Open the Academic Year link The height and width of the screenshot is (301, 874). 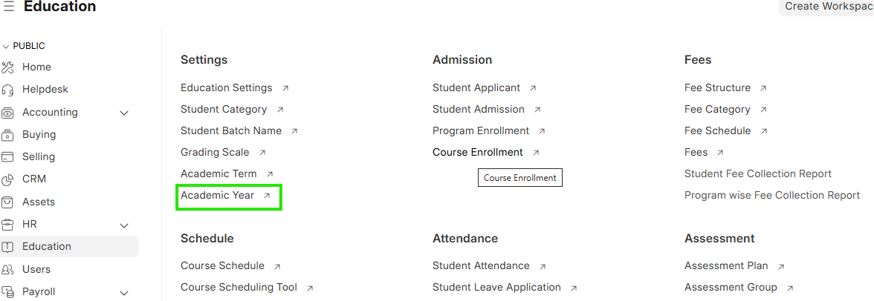217,195
